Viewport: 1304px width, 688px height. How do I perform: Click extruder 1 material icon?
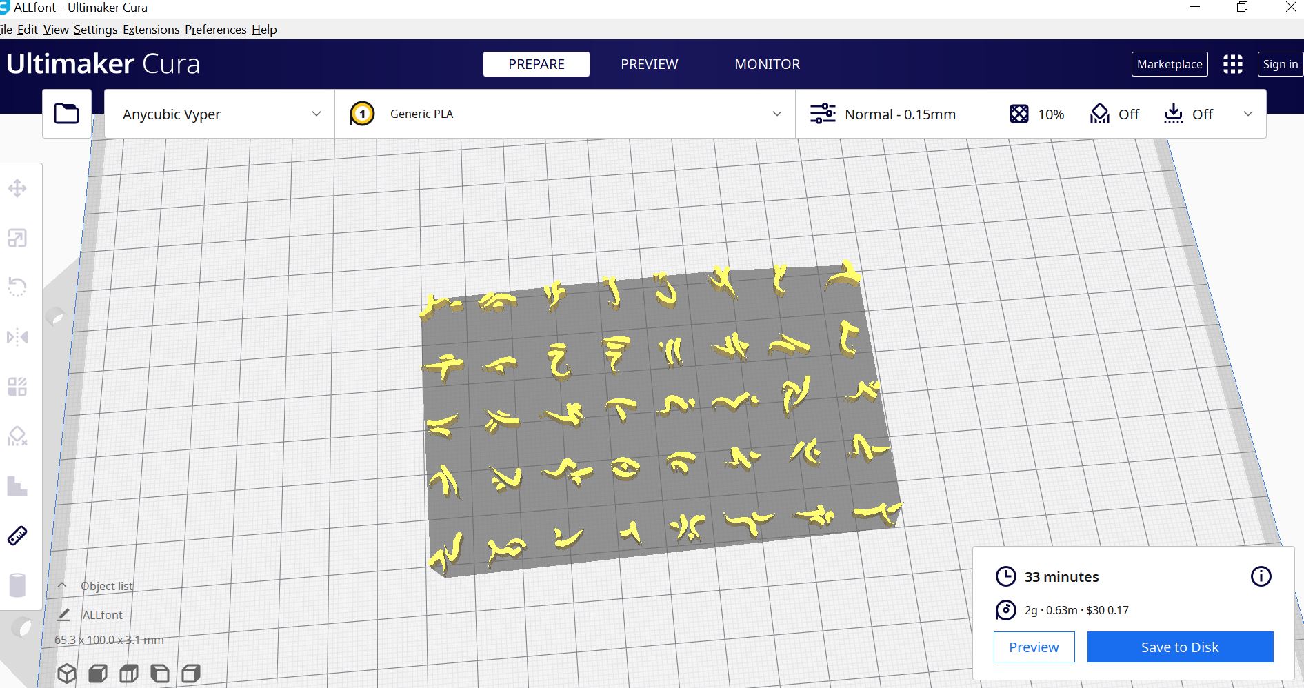click(x=362, y=114)
